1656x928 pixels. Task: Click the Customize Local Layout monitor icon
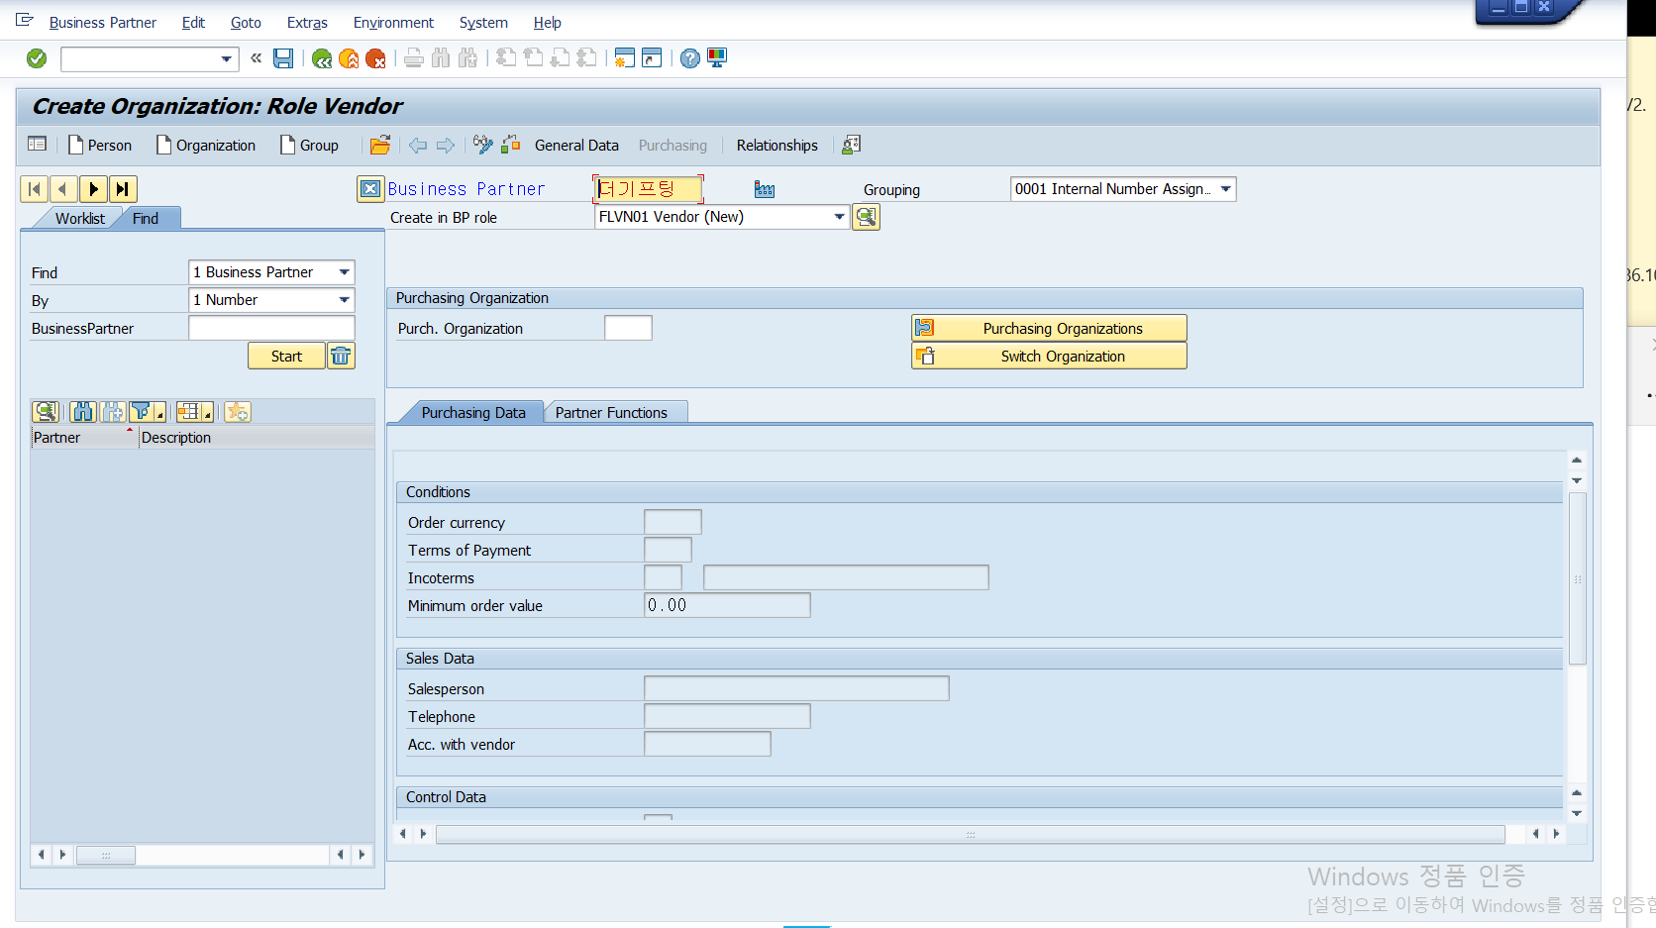tap(717, 58)
